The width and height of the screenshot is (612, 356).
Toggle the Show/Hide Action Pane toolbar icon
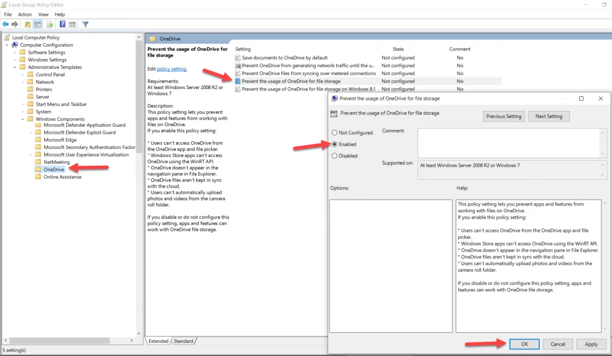(x=72, y=24)
